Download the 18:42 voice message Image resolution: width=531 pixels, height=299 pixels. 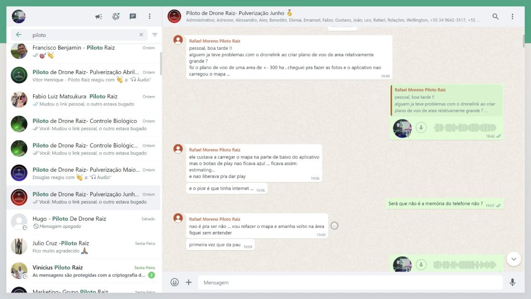coord(421,128)
